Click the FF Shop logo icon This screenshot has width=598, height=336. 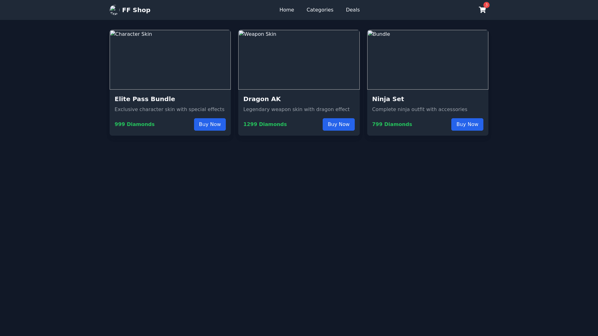[114, 10]
